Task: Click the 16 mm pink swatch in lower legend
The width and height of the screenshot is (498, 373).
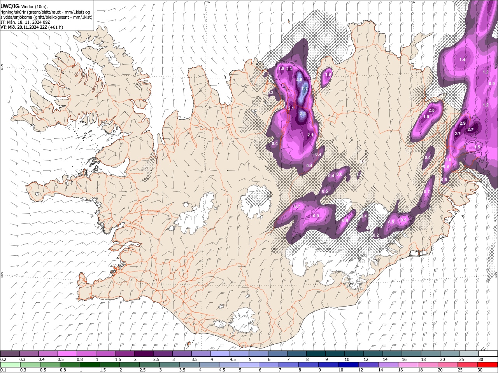Action: pyautogui.click(x=409, y=364)
